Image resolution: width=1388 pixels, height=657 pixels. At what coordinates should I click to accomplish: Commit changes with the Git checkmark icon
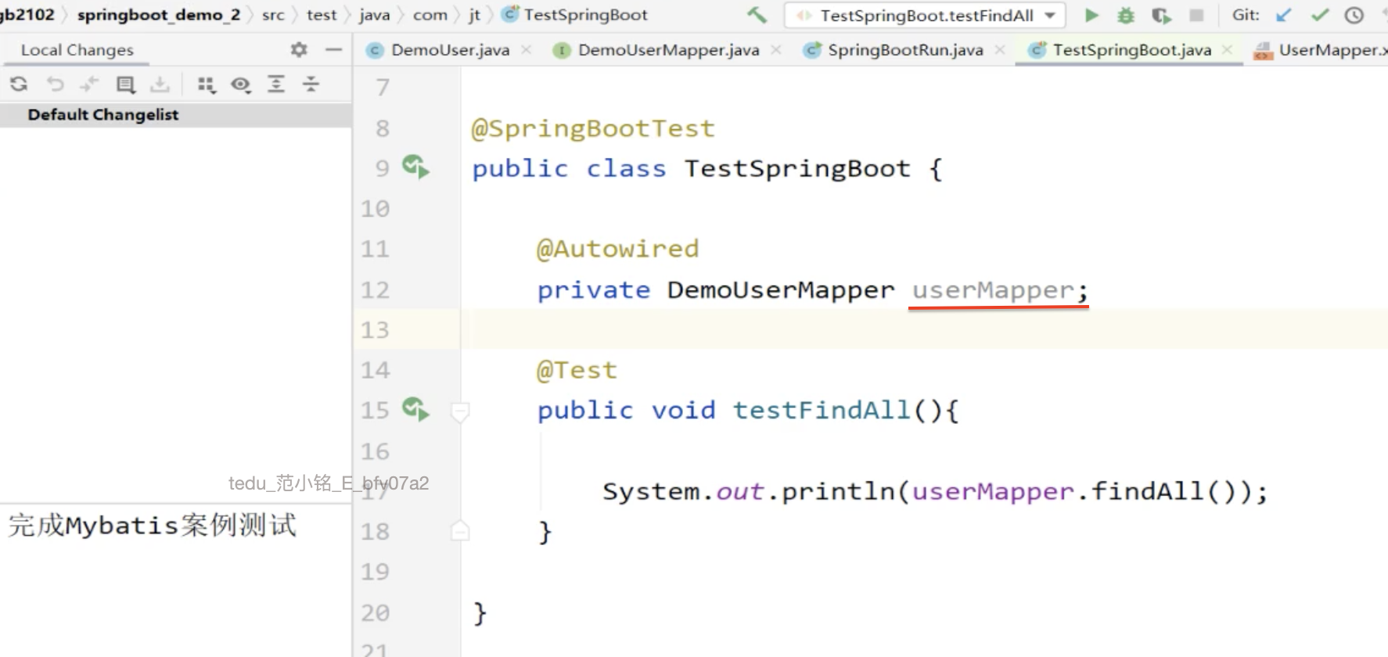pyautogui.click(x=1320, y=15)
